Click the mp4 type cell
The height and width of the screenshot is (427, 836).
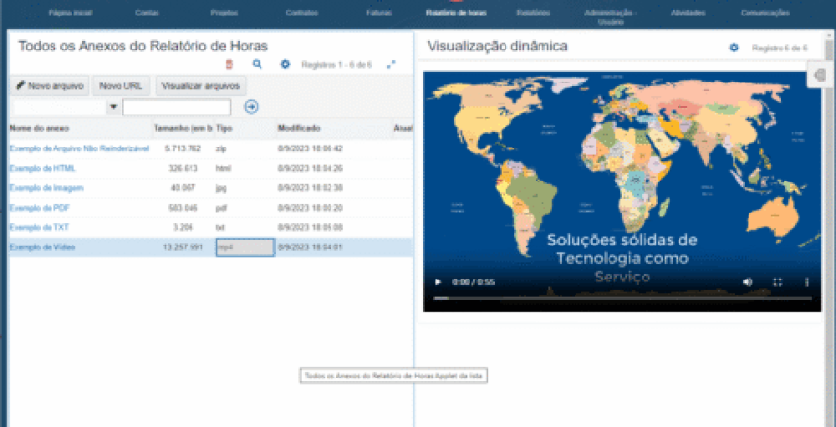pyautogui.click(x=245, y=247)
